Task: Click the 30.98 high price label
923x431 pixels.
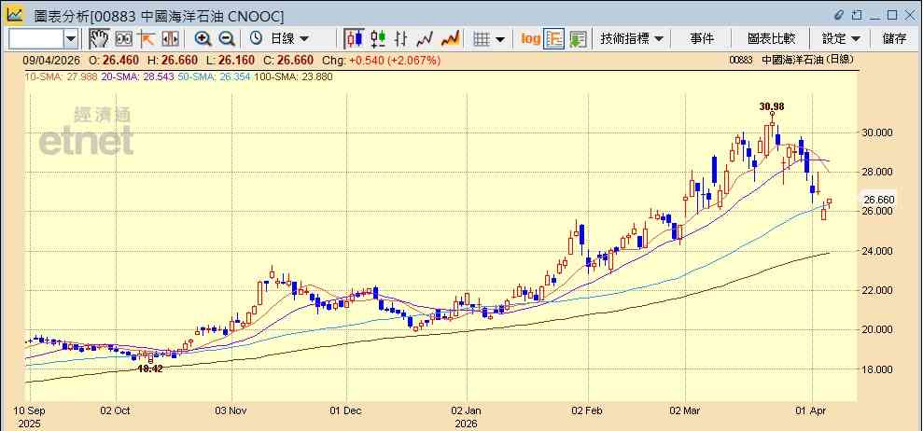Action: click(x=772, y=106)
